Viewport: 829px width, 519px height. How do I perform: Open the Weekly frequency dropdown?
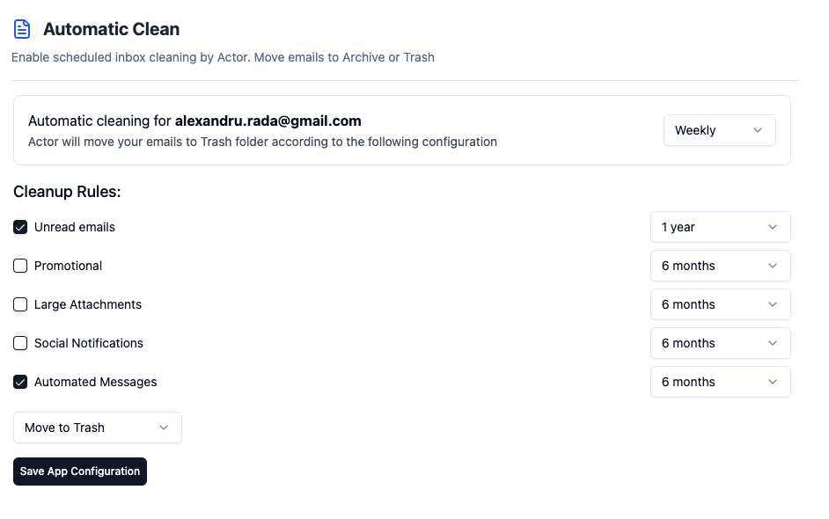point(720,130)
